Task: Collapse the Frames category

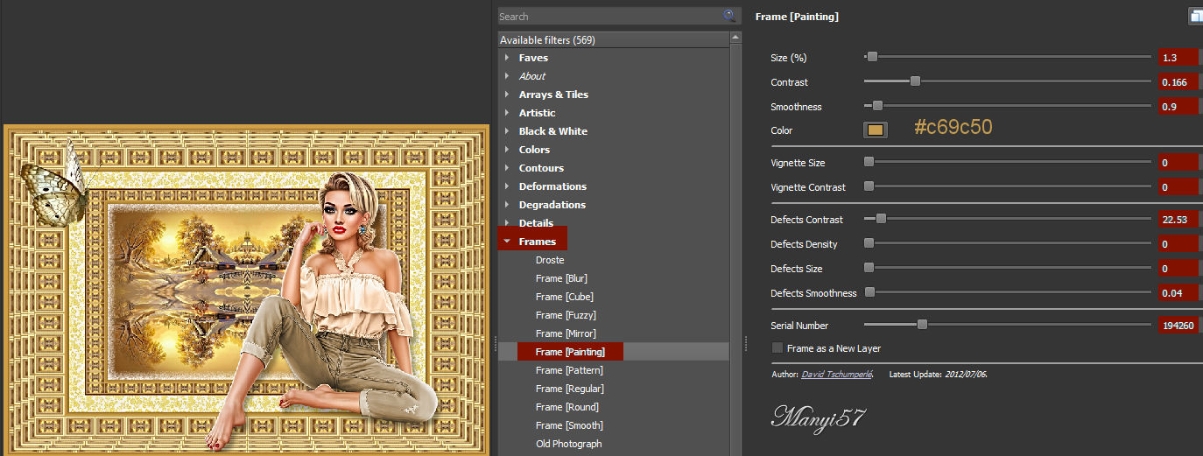Action: (507, 242)
